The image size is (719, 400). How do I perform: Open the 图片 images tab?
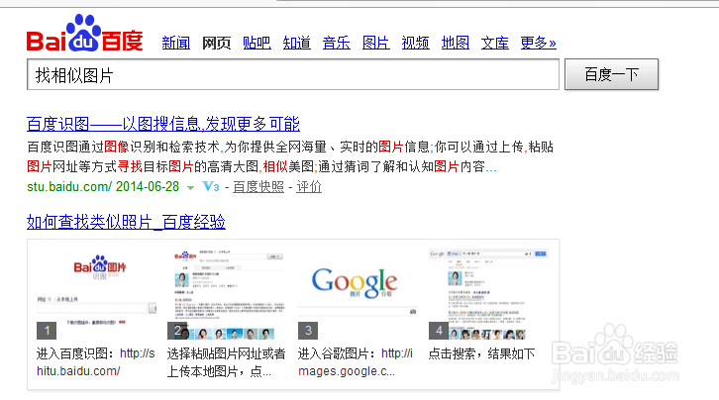[x=375, y=44]
